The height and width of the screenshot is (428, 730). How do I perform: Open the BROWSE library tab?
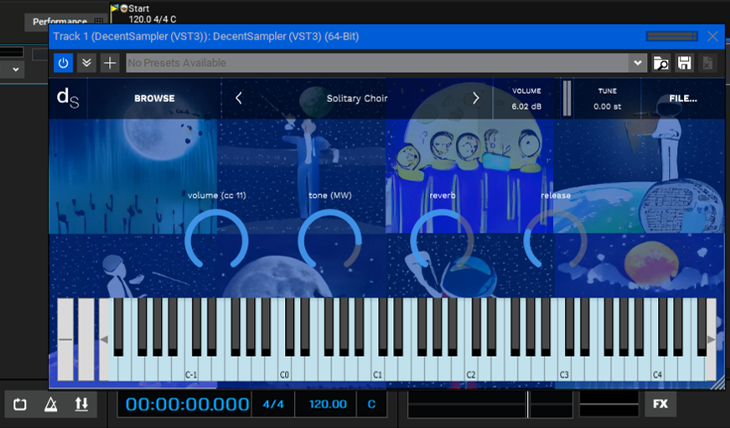[x=154, y=98]
